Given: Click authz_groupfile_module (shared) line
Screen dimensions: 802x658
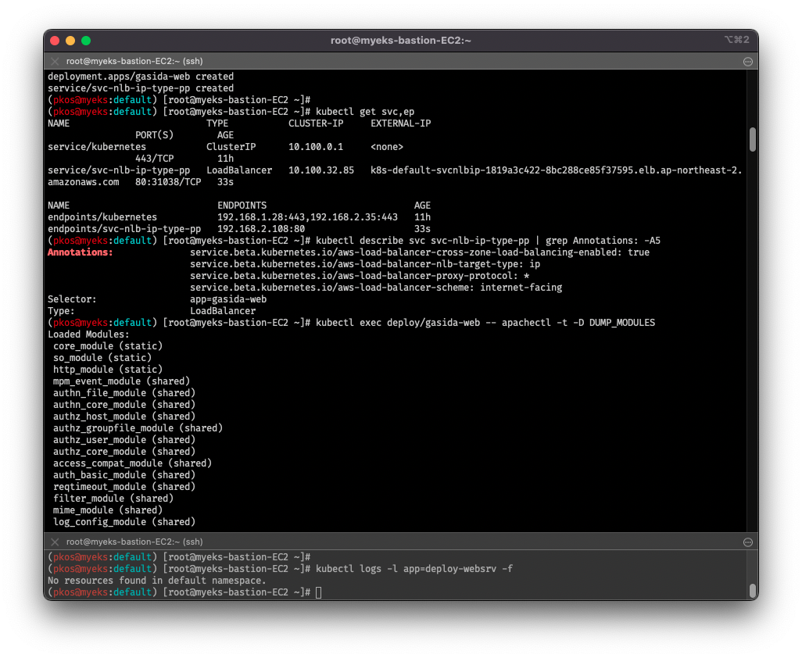Looking at the screenshot, I should pos(138,428).
